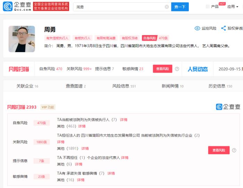The width and height of the screenshot is (243, 188).
Task: Click the 监控风险 eye icon
Action: point(197,28)
